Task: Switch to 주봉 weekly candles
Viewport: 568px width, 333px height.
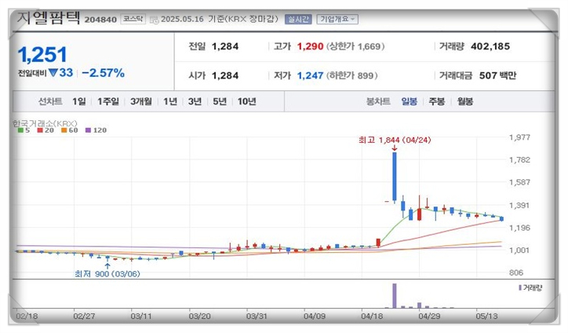Action: pos(436,101)
